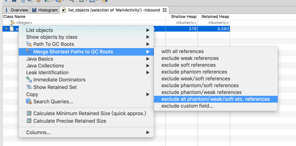
Task: Click the Path To GC Roots icon
Action: click(x=29, y=44)
